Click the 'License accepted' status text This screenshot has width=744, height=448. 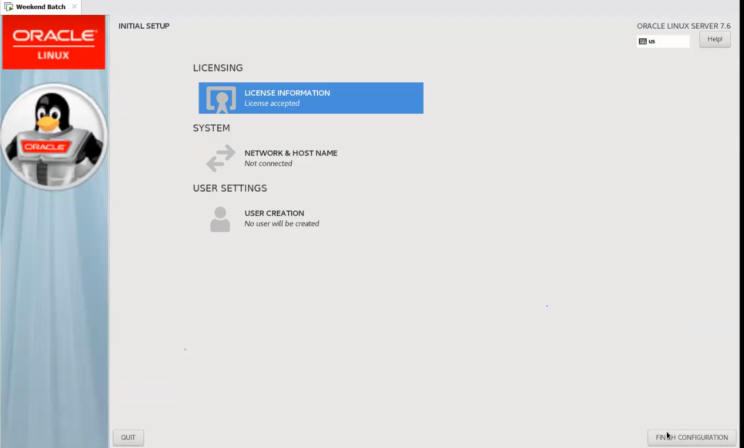pos(272,104)
